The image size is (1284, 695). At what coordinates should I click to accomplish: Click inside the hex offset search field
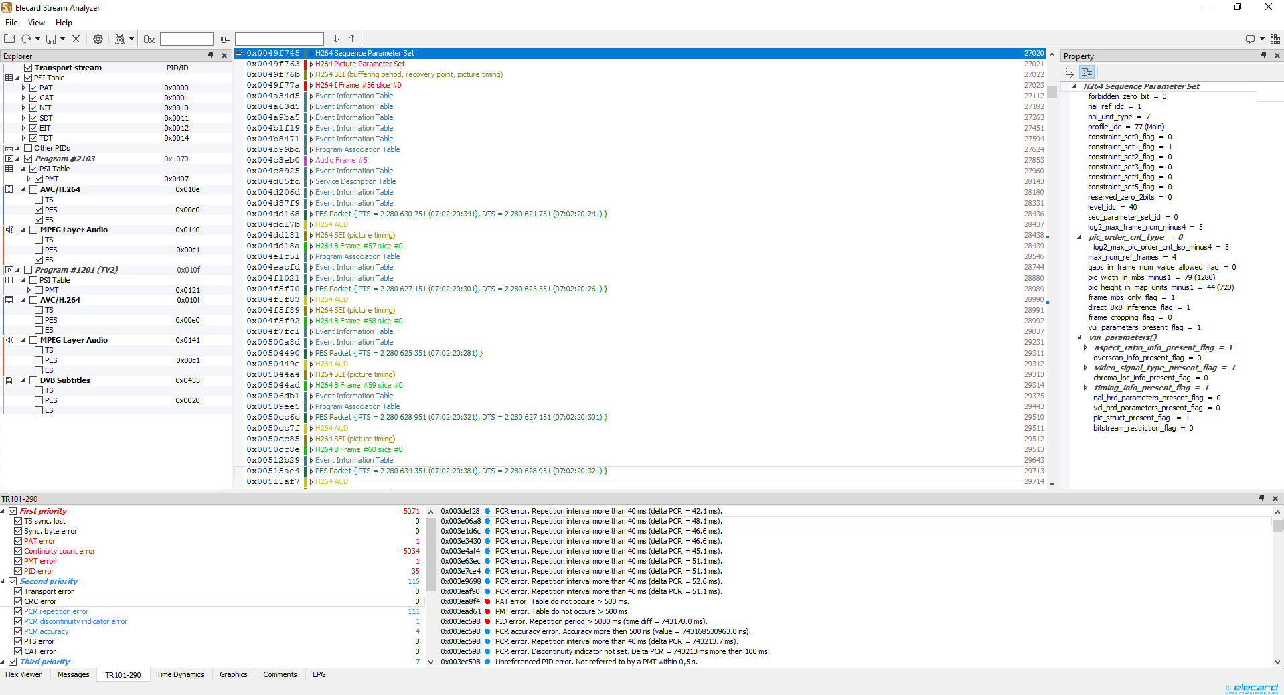pos(186,38)
